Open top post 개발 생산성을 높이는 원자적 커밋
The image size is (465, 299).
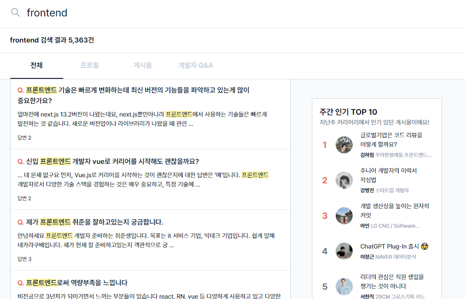[394, 210]
